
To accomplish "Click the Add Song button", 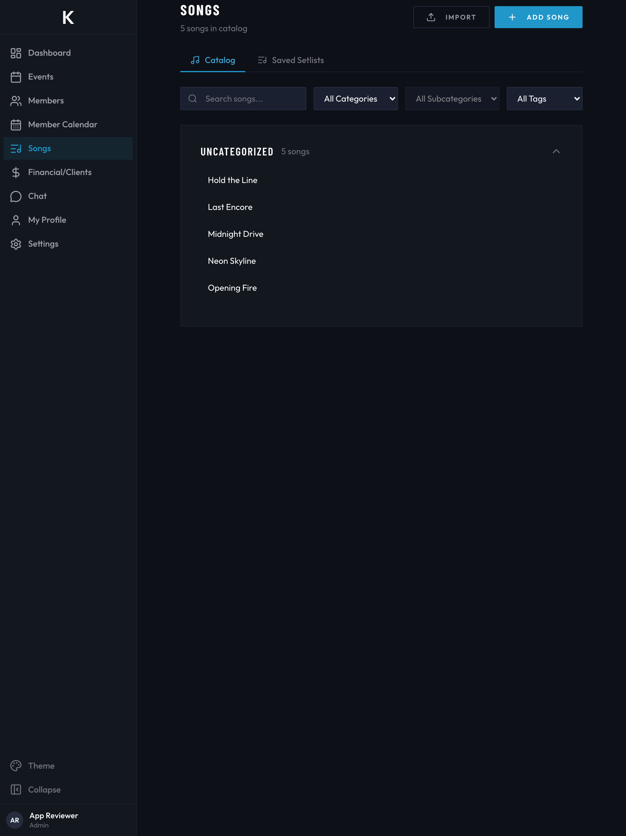I will tap(538, 17).
